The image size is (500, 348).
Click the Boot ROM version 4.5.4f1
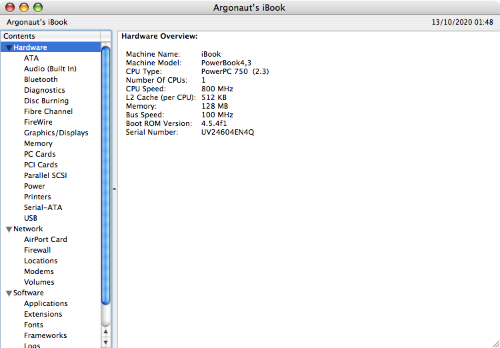214,123
